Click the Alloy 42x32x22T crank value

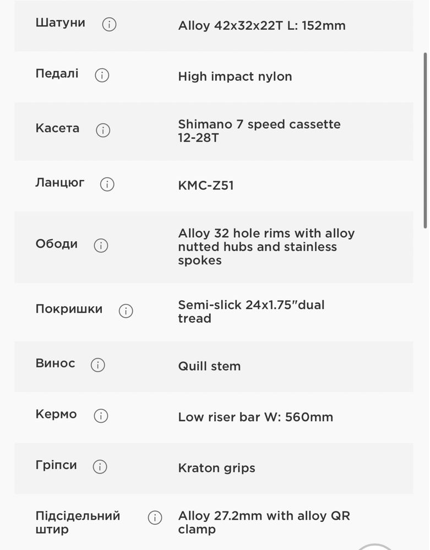(x=262, y=26)
